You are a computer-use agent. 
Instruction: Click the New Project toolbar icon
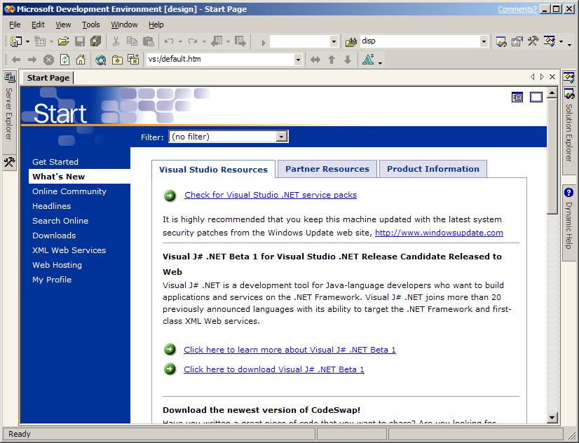[x=15, y=41]
